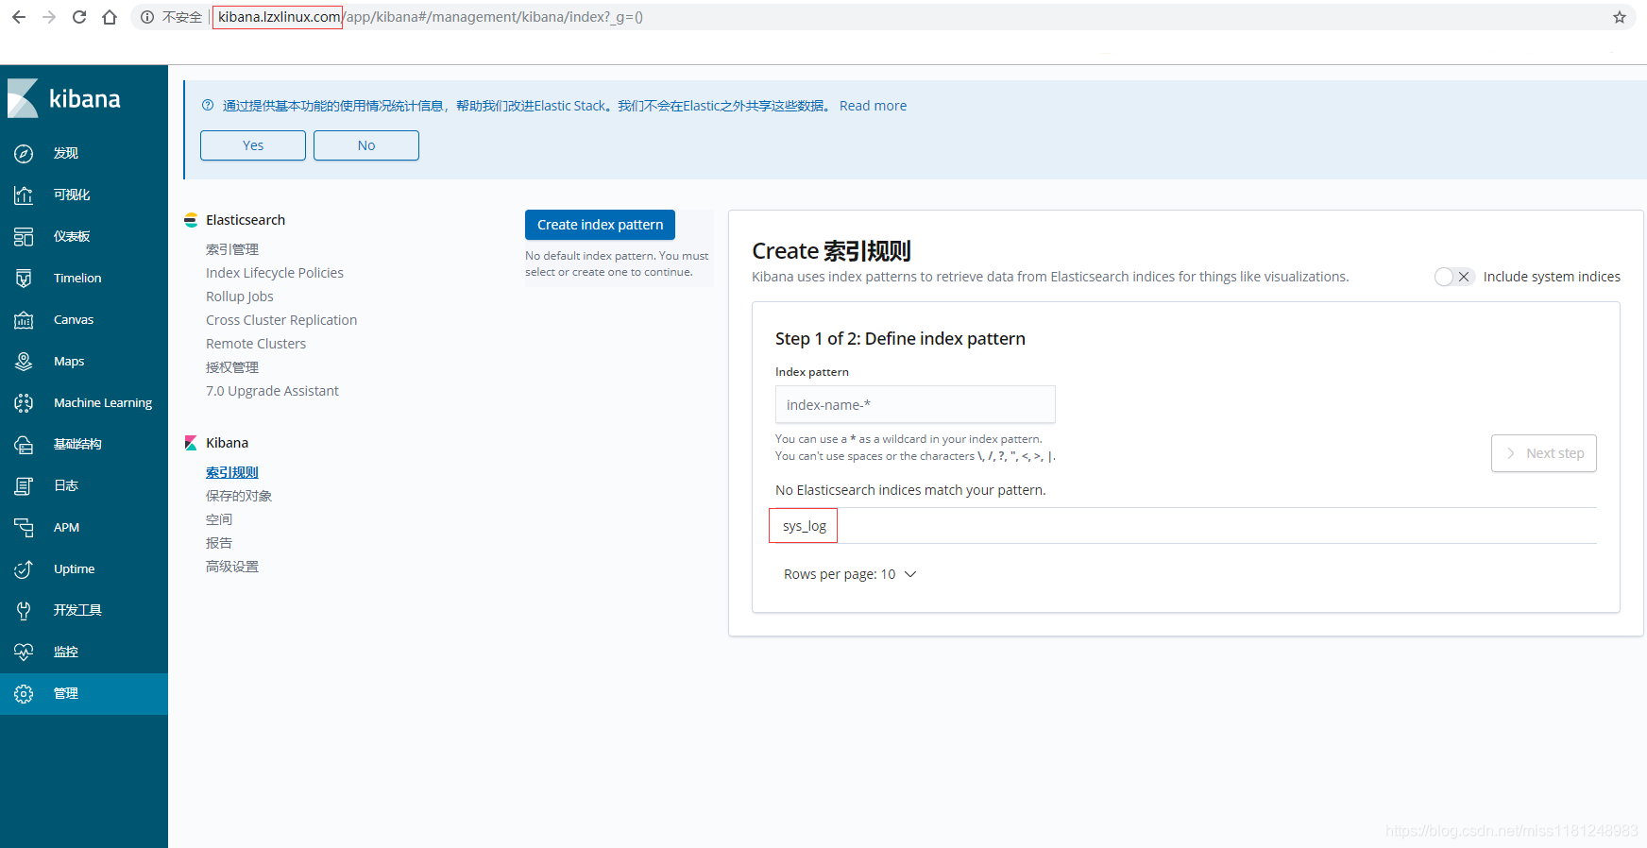Select Uptime menu label

pos(74,568)
